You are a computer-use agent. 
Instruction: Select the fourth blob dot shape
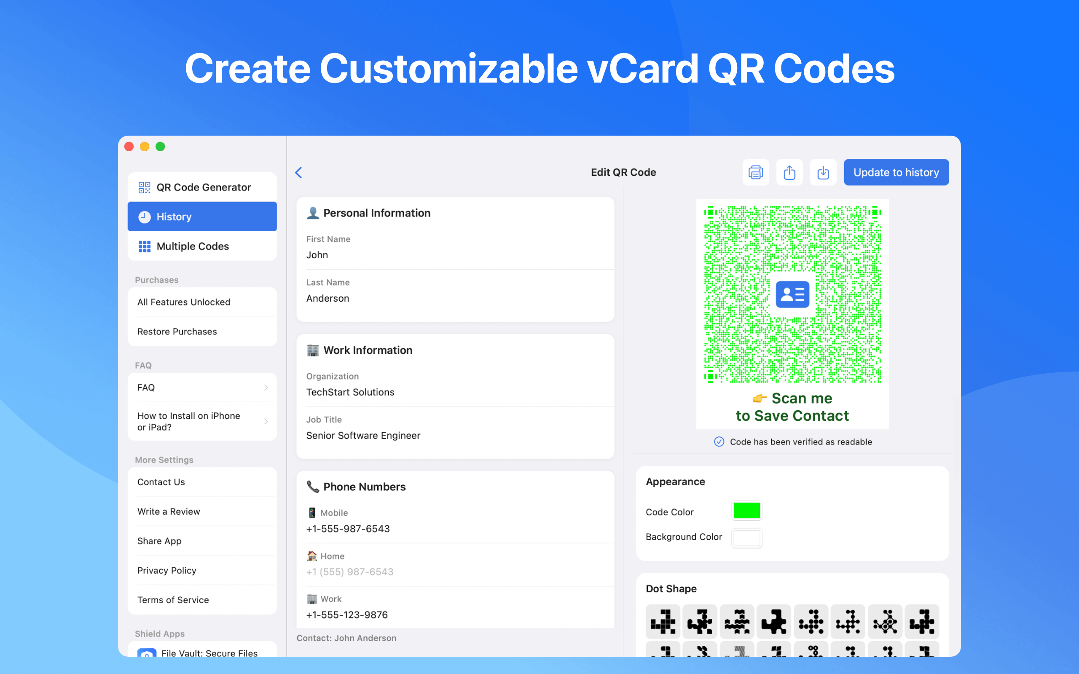[x=773, y=621]
